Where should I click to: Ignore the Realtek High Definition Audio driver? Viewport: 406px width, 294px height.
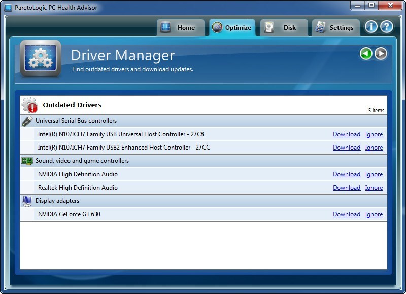point(374,187)
